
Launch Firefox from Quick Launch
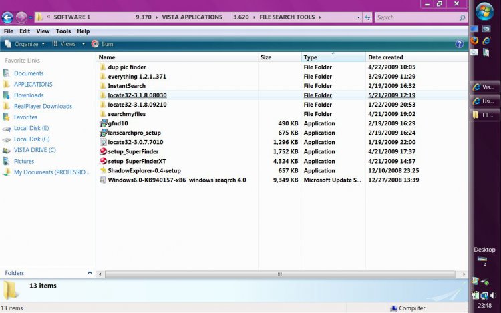tap(474, 41)
